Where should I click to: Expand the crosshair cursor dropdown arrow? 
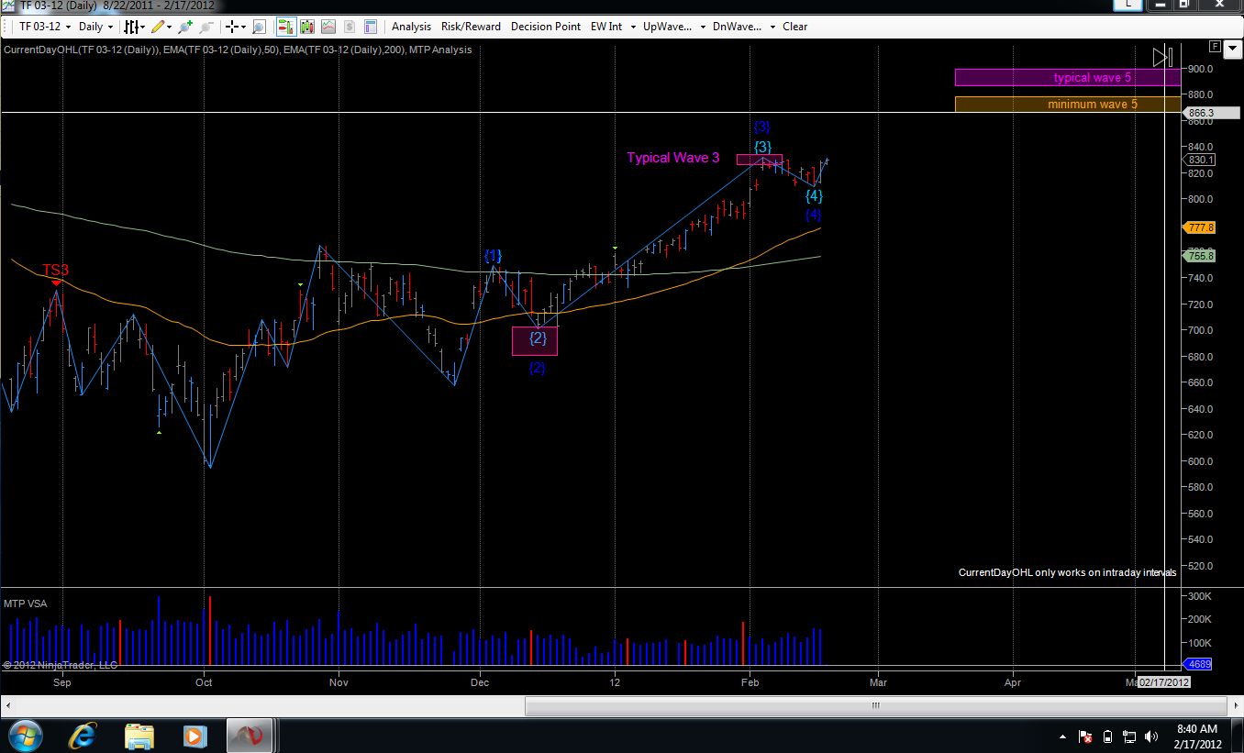[x=245, y=27]
